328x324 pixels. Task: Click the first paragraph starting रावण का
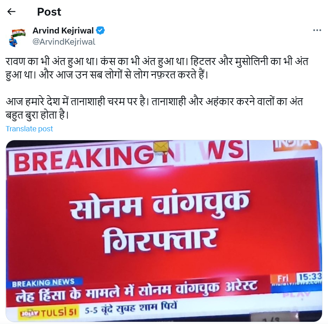point(157,68)
